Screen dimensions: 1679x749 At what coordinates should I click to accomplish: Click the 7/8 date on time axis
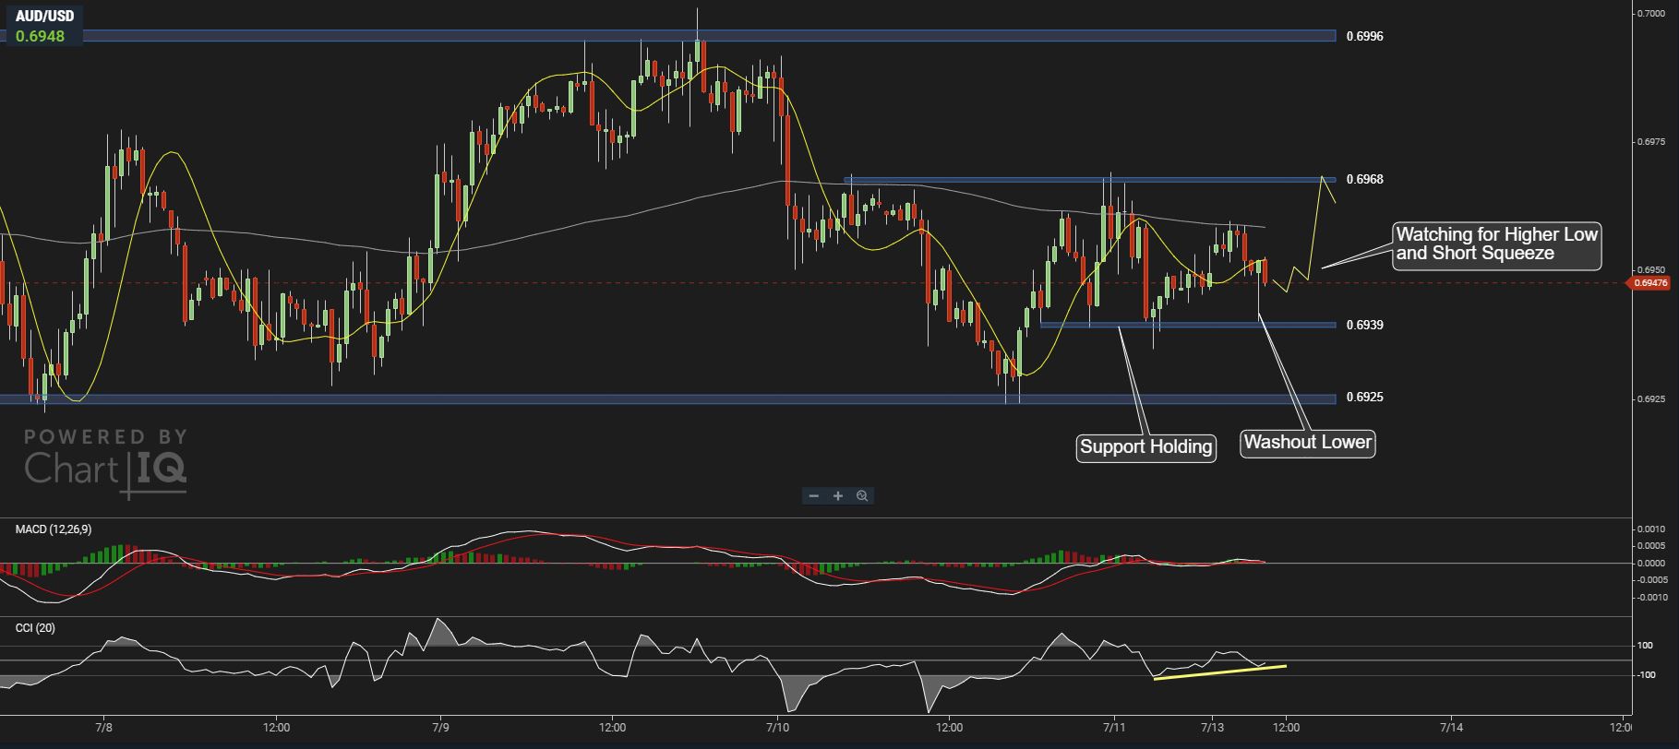tap(103, 727)
